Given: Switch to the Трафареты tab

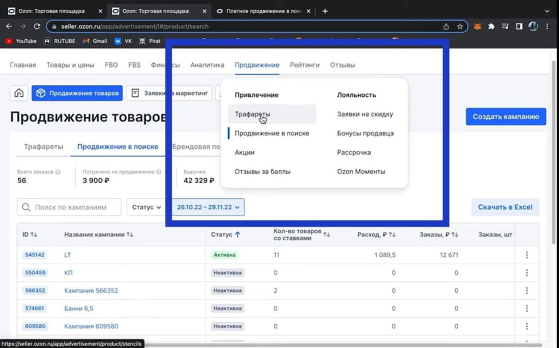Looking at the screenshot, I should tap(43, 147).
